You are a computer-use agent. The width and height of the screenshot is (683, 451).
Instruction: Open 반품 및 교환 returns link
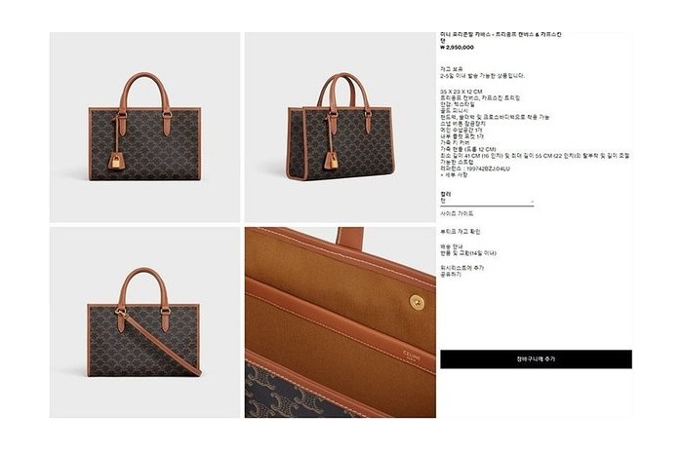click(x=468, y=253)
